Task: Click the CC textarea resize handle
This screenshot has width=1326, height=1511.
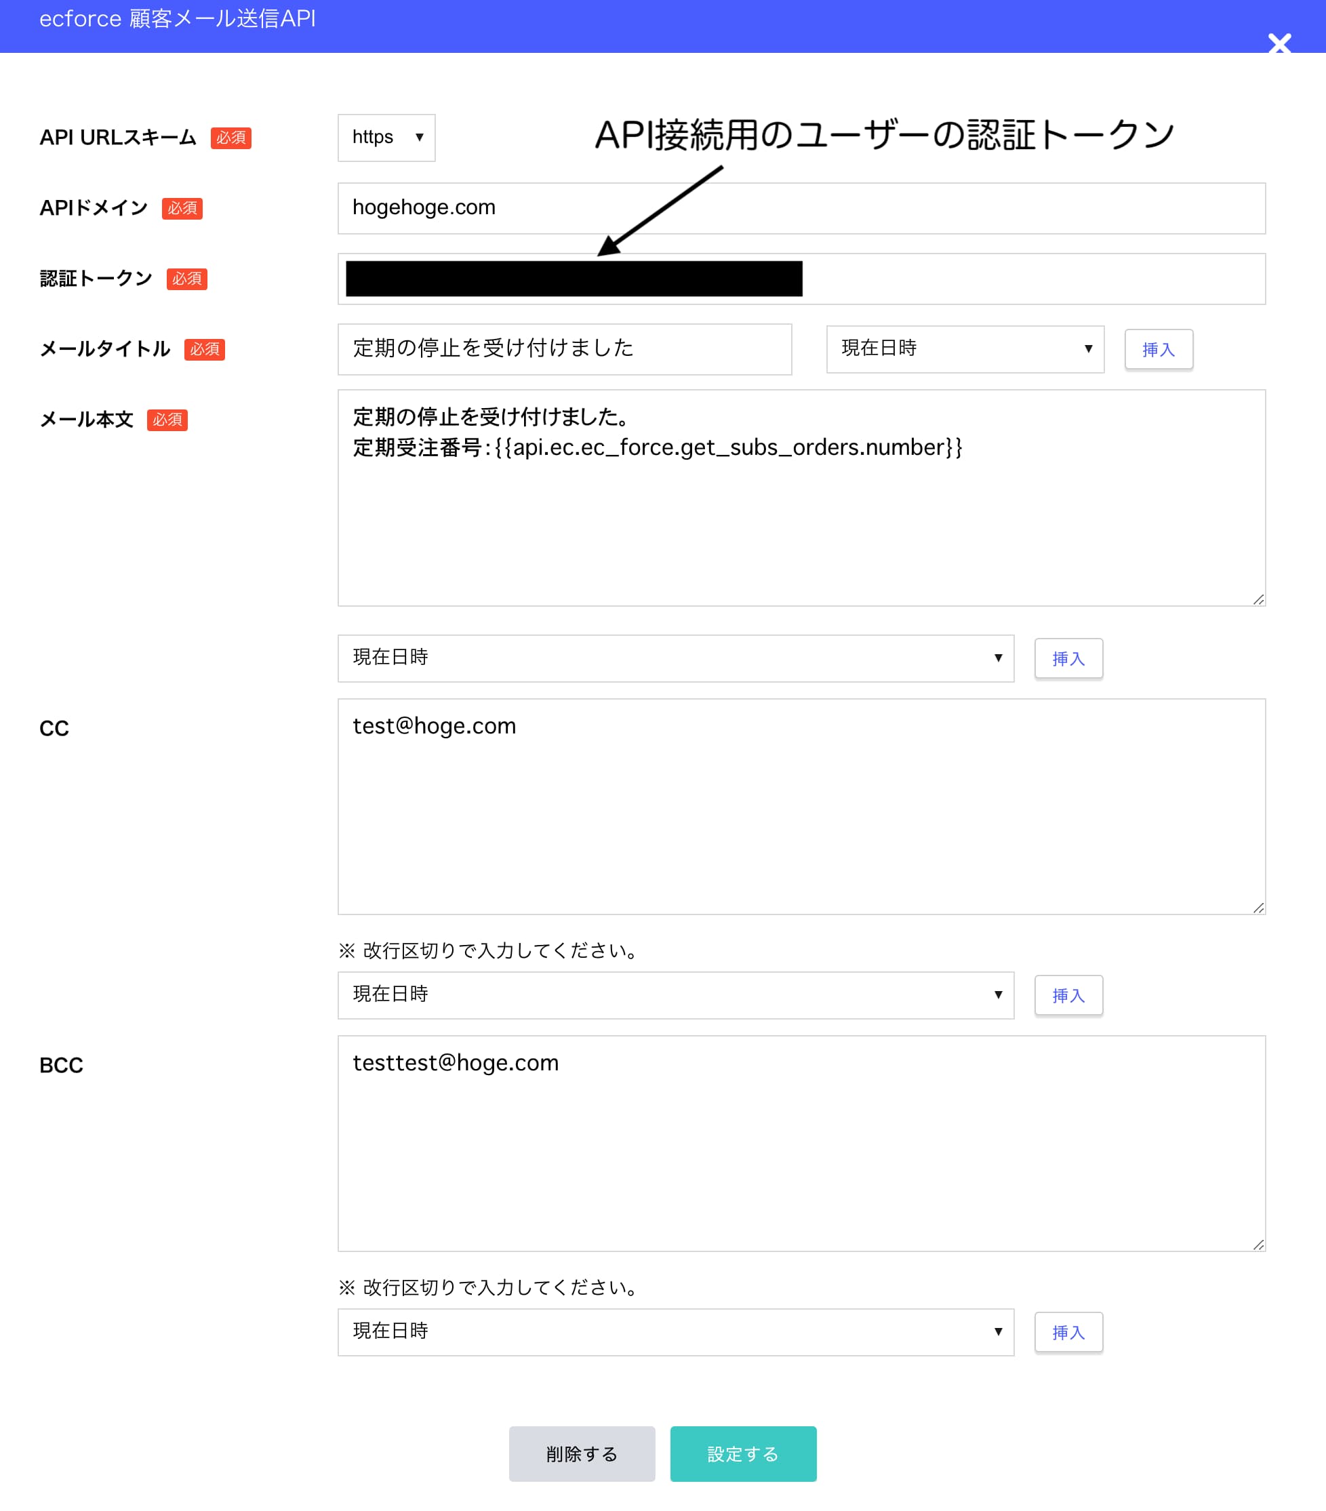Action: pos(1259,909)
